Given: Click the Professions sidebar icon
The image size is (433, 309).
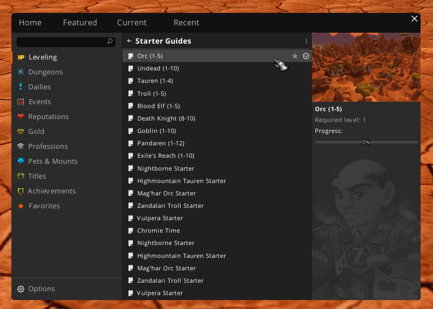Looking at the screenshot, I should [20, 146].
